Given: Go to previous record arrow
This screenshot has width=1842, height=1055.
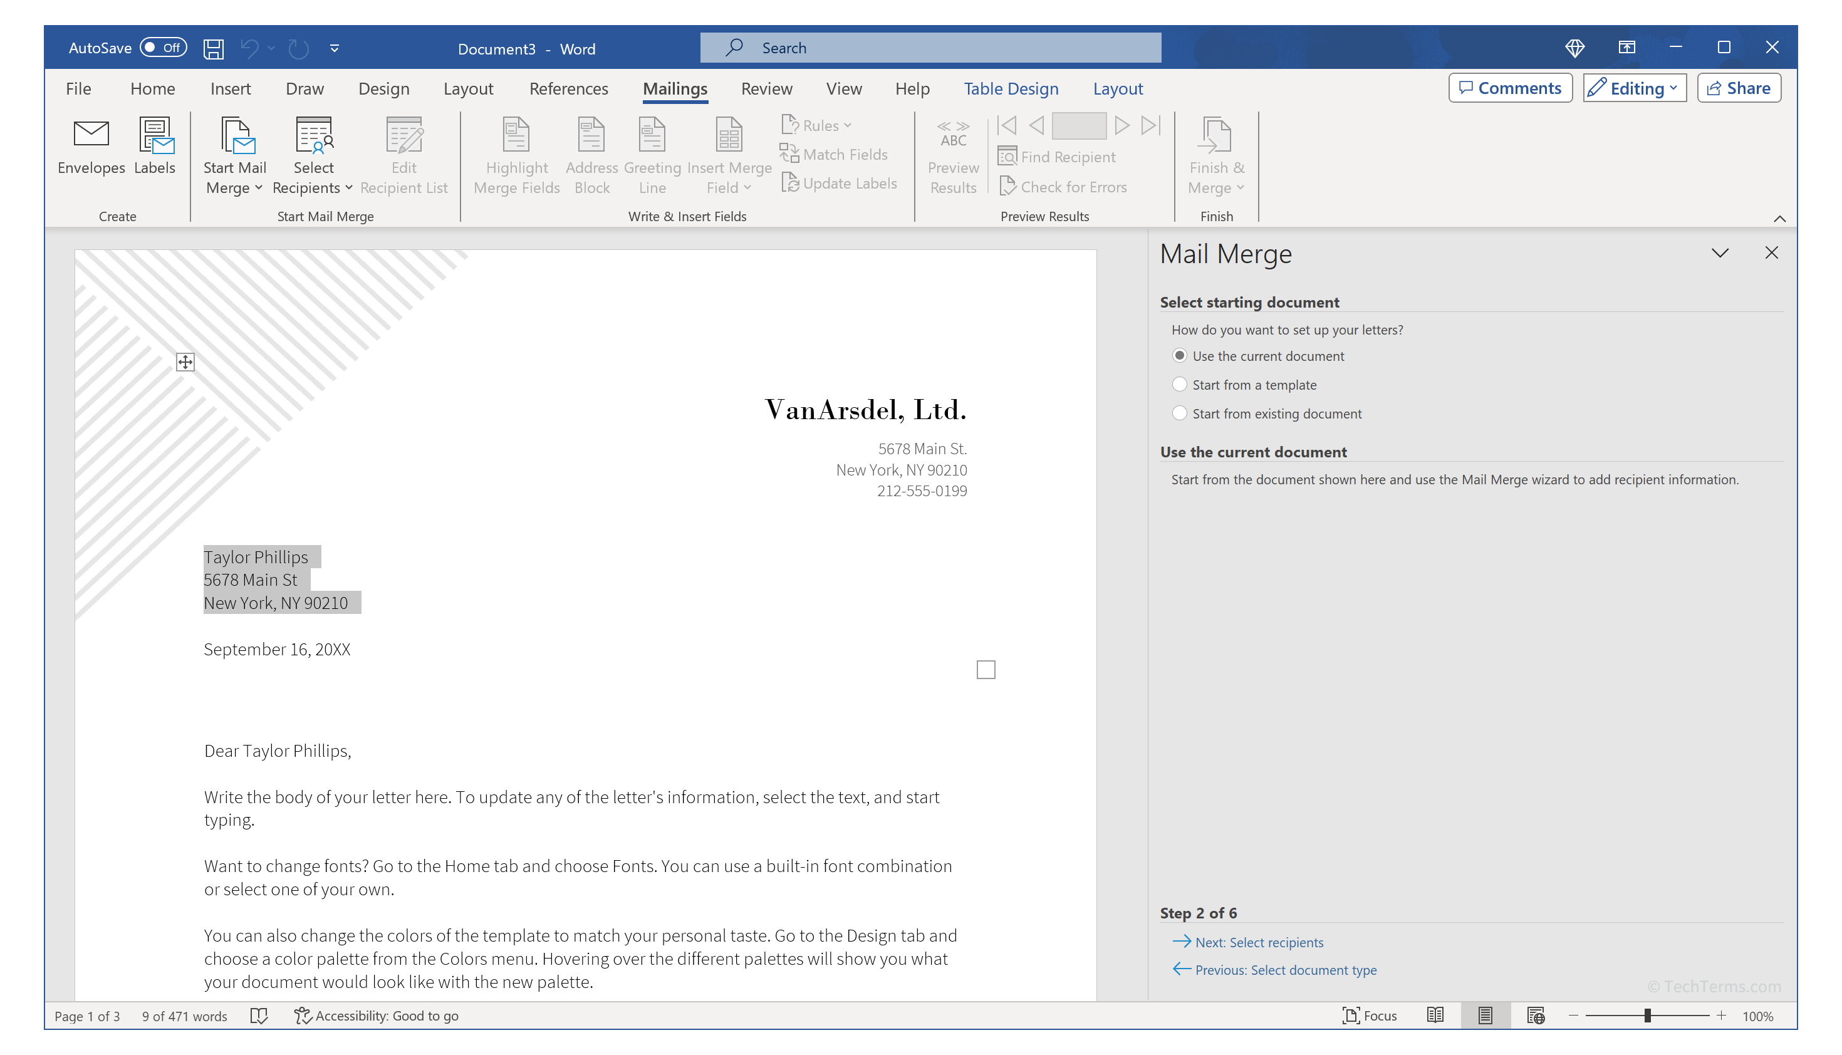Looking at the screenshot, I should 1036,125.
